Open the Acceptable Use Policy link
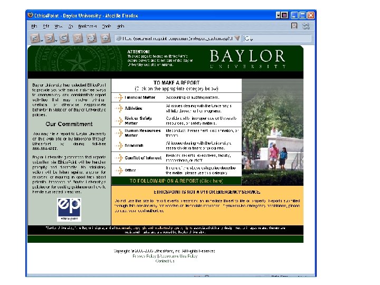380x285 pixels. 178,256
